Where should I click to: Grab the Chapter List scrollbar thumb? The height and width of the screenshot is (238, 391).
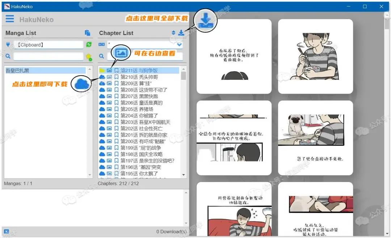184,75
